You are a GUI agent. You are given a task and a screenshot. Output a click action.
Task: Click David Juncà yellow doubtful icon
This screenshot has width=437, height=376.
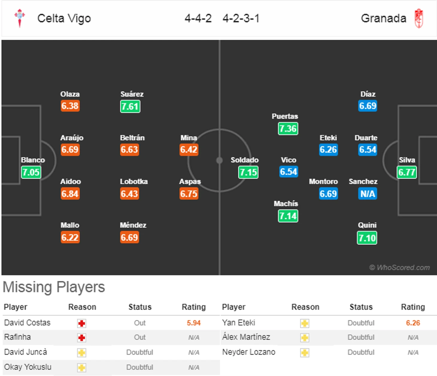click(81, 353)
